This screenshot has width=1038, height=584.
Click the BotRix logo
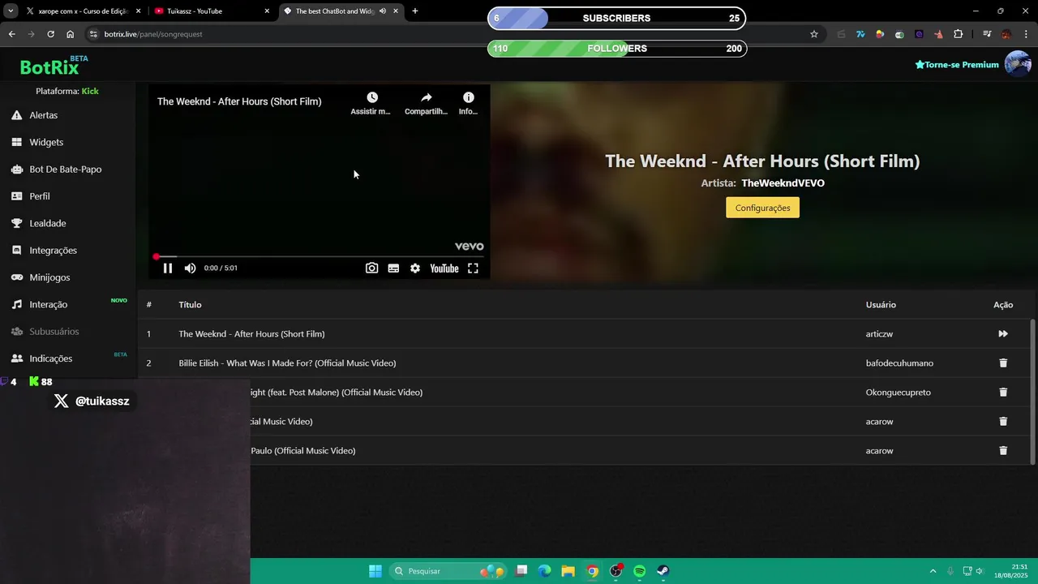pyautogui.click(x=50, y=65)
